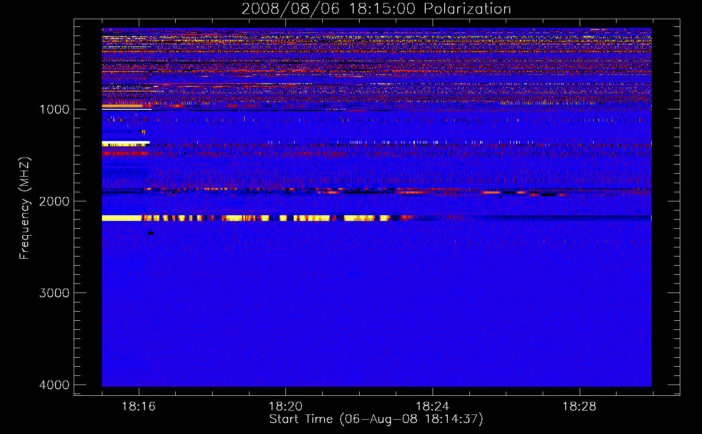Click the 'Start Time (06-Aug-08 18:14:37)' axis title
The width and height of the screenshot is (702, 434).
click(x=376, y=419)
